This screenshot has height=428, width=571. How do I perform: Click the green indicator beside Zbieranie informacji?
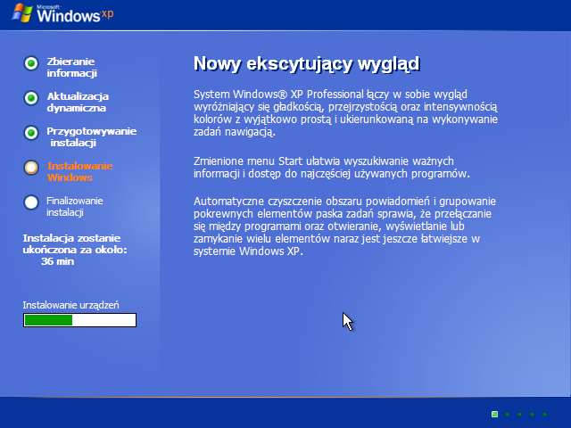31,63
